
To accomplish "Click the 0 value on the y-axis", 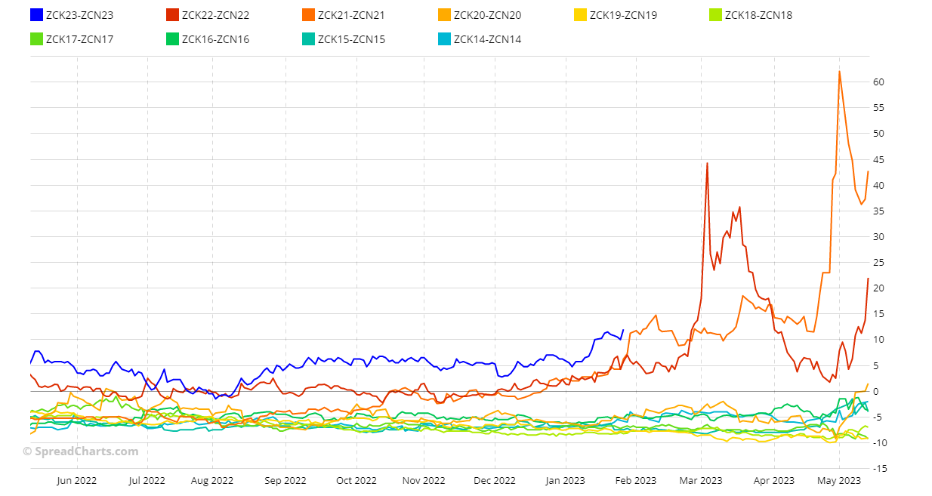I will click(x=878, y=391).
